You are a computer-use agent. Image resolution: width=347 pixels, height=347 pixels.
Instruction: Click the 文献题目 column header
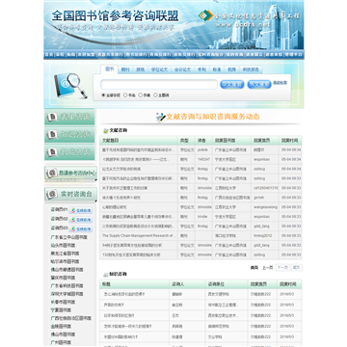[111, 141]
